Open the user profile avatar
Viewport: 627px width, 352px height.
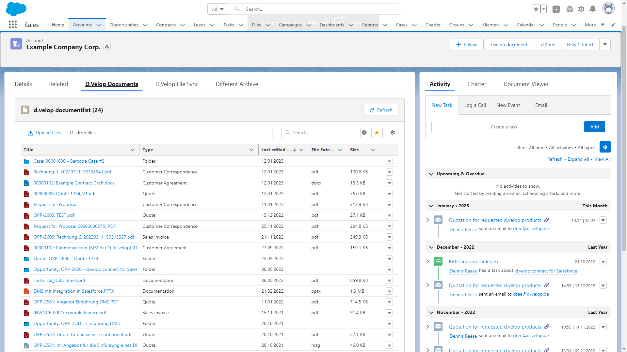[608, 8]
